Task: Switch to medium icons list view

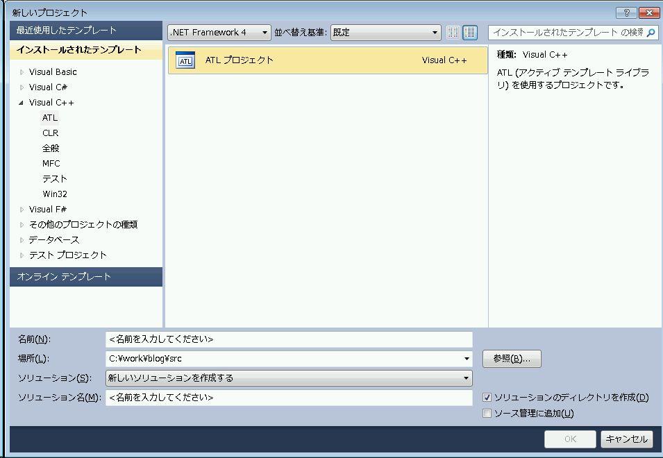Action: 470,33
